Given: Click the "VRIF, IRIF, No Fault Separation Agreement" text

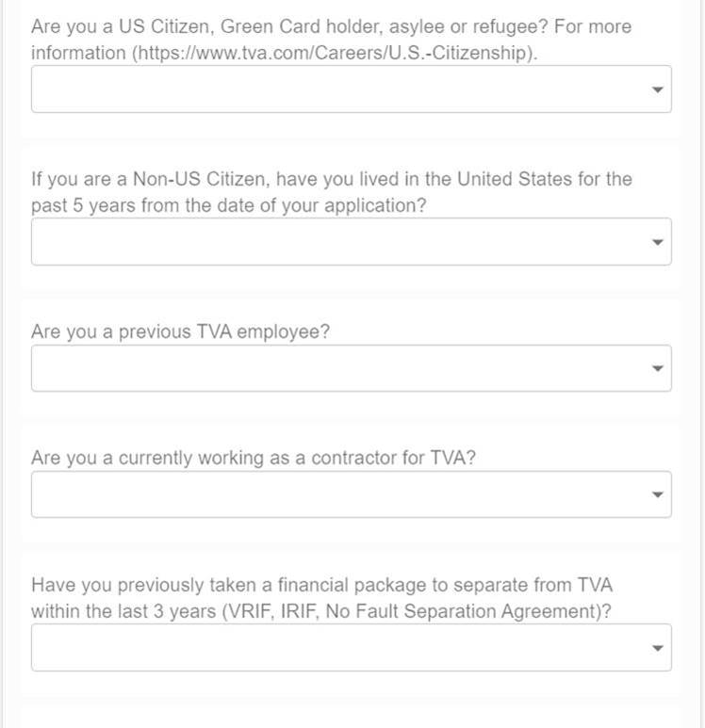Looking at the screenshot, I should pos(415,611).
